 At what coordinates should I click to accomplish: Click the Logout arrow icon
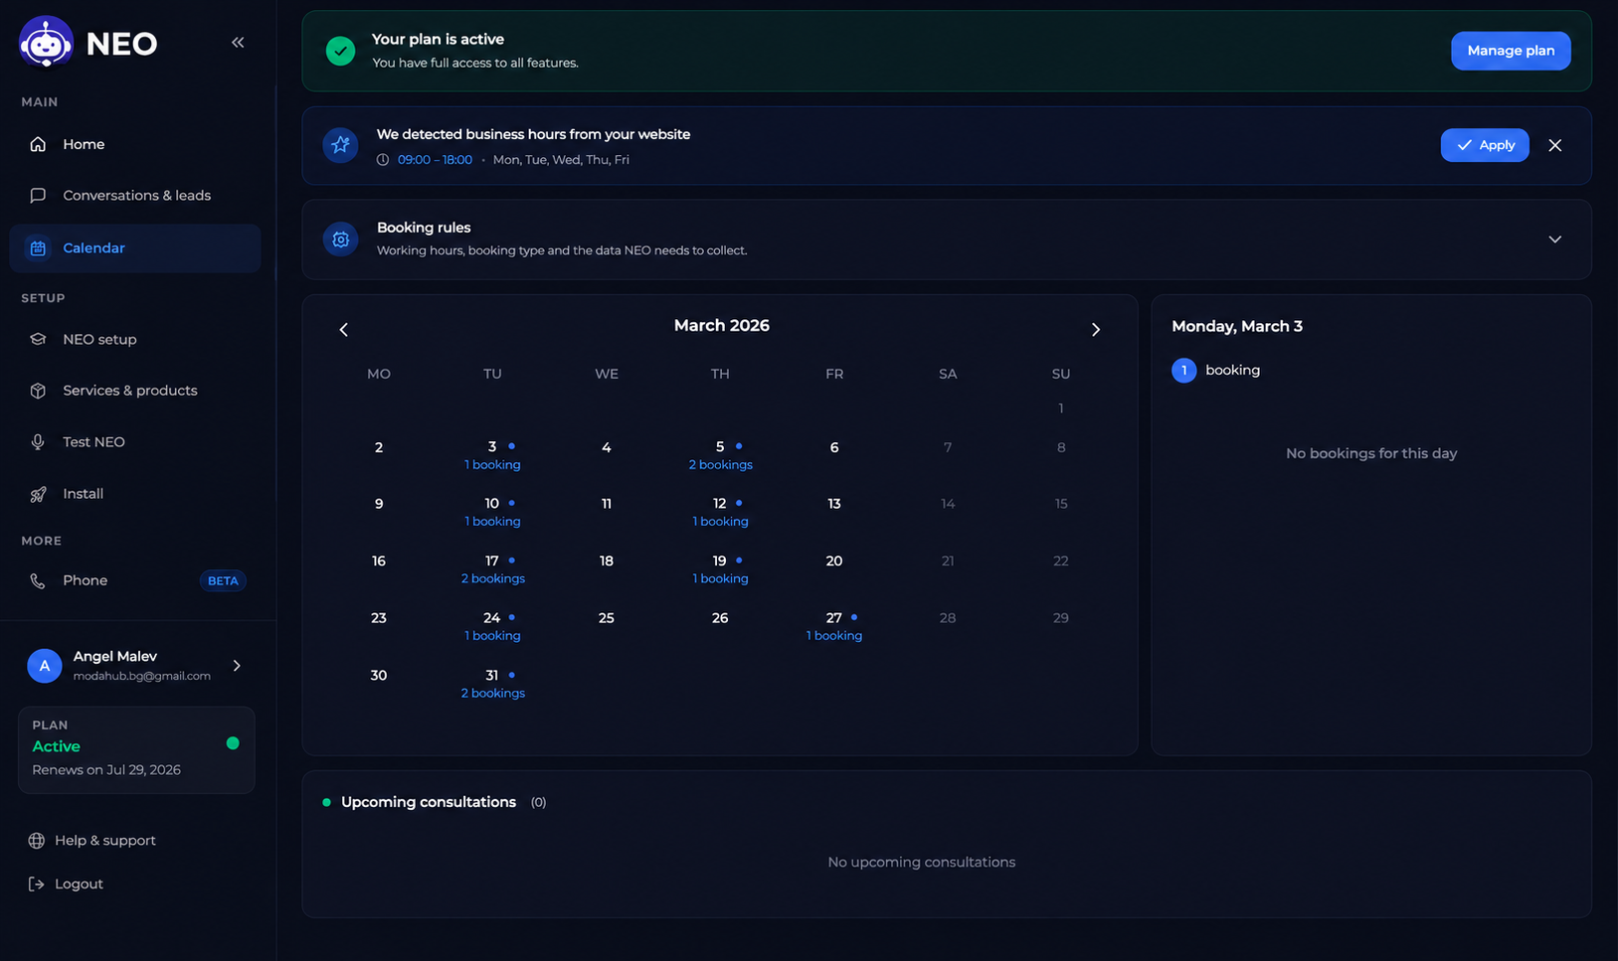click(37, 884)
